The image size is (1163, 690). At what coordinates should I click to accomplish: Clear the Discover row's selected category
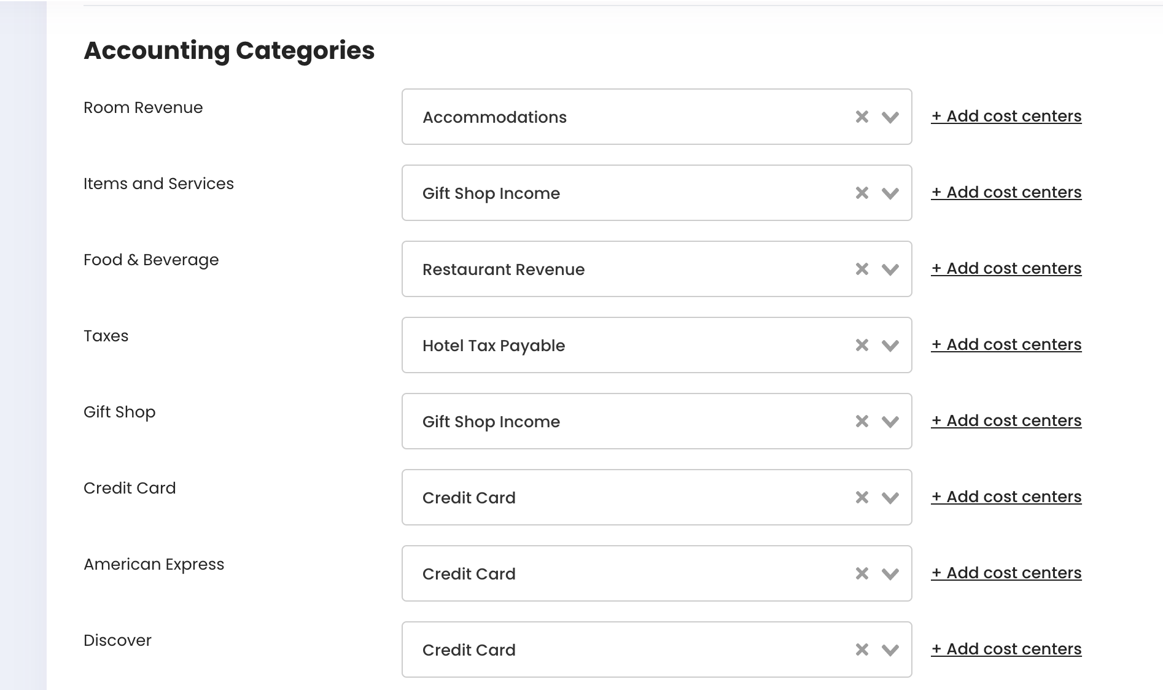tap(862, 649)
